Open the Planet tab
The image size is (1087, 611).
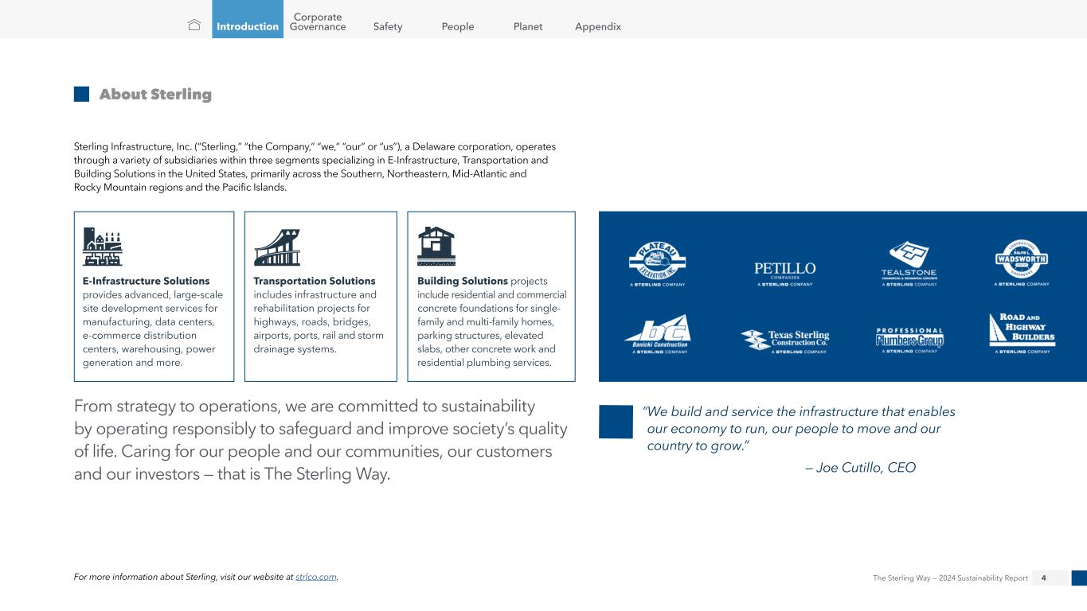click(x=528, y=26)
